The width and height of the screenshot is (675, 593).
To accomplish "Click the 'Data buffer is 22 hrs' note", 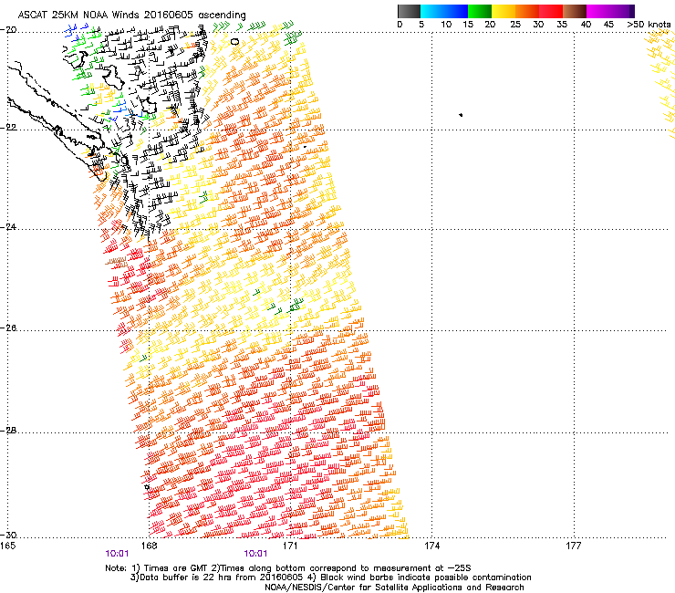I will (x=218, y=577).
